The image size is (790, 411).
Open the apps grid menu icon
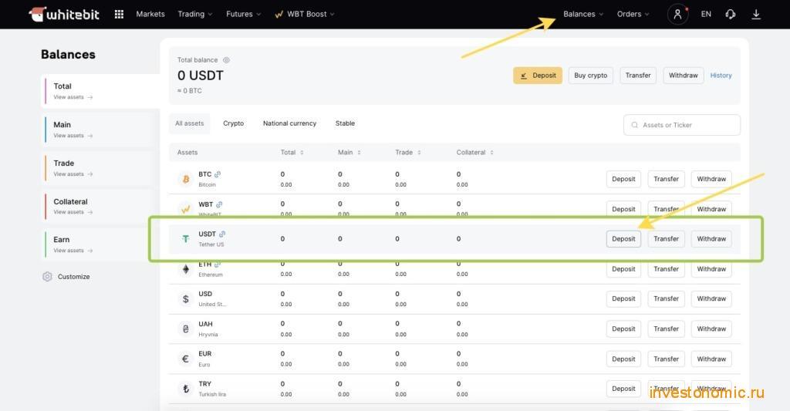[119, 14]
